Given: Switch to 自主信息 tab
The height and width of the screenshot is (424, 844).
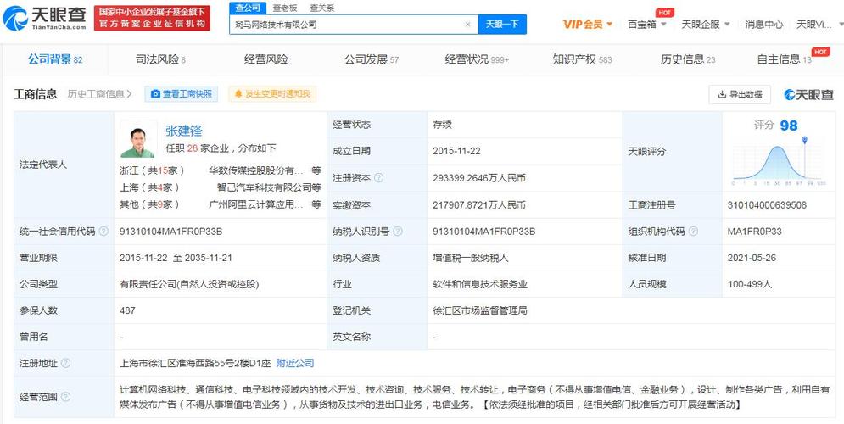Looking at the screenshot, I should pyautogui.click(x=785, y=59).
